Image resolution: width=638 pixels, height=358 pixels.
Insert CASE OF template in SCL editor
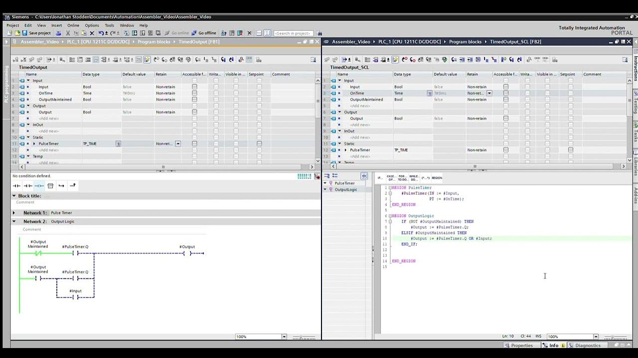point(391,178)
